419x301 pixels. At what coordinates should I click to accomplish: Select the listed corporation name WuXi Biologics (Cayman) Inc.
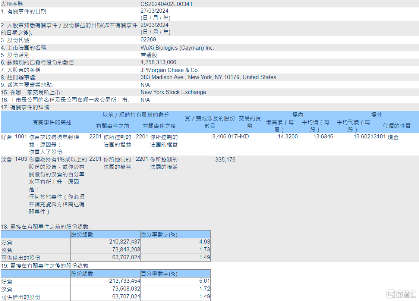pyautogui.click(x=177, y=47)
